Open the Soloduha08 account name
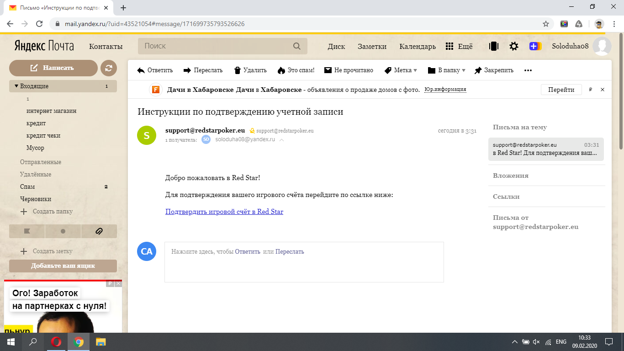Image resolution: width=624 pixels, height=351 pixels. (x=570, y=46)
